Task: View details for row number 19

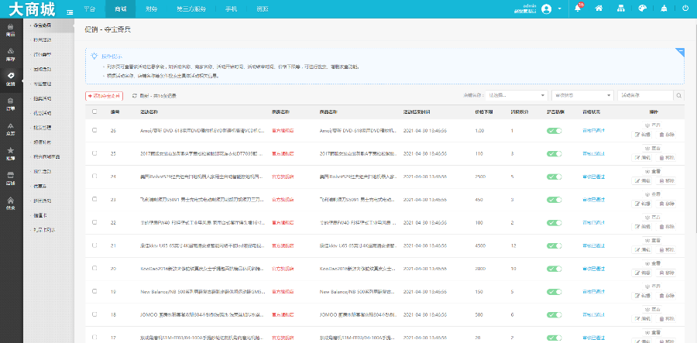Action: point(654,286)
